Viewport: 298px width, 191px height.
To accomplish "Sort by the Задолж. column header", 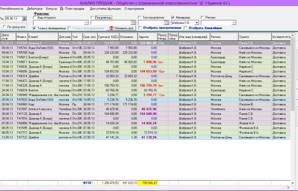I will coord(148,37).
